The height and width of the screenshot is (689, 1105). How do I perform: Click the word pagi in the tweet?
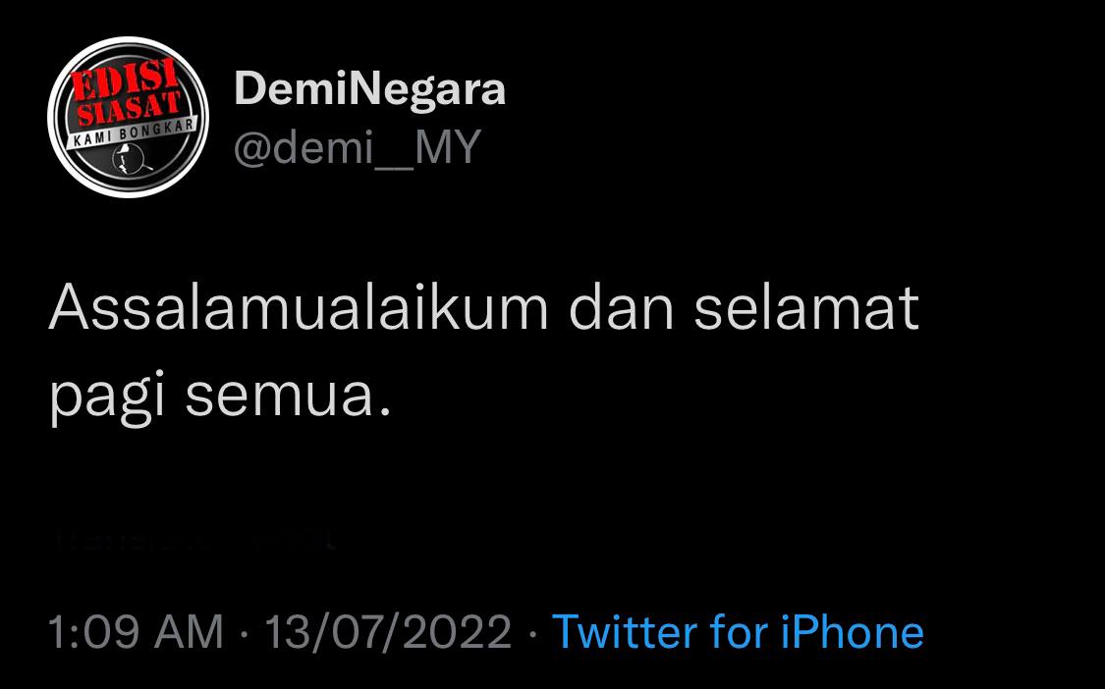click(x=107, y=397)
